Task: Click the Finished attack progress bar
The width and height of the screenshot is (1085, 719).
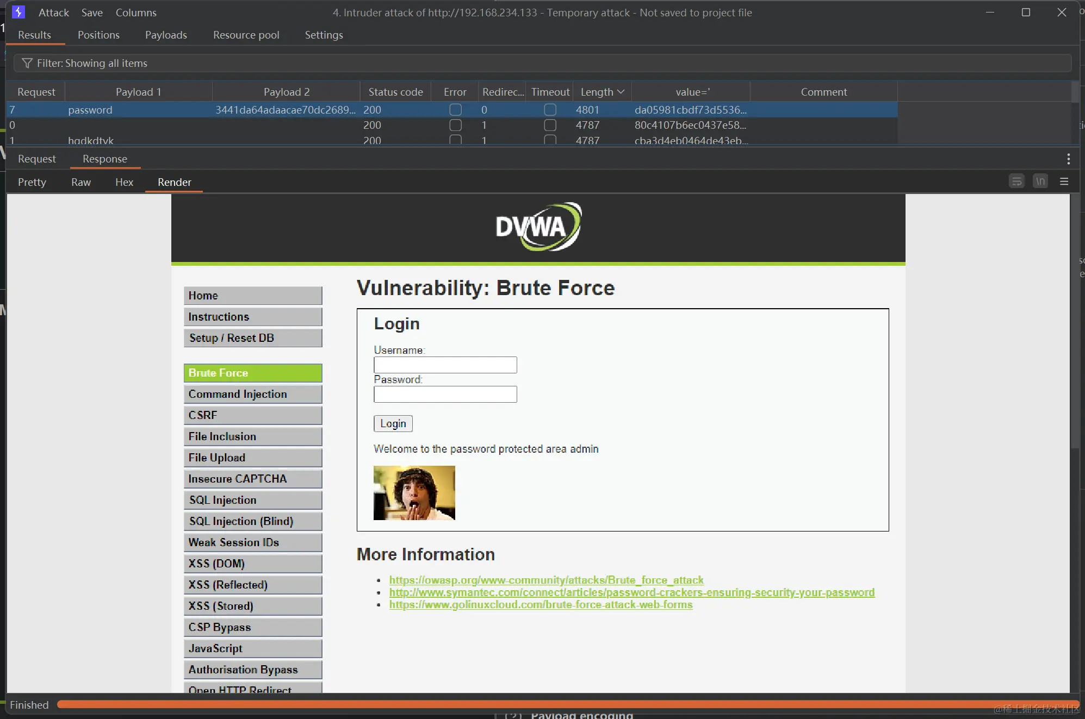Action: (568, 705)
